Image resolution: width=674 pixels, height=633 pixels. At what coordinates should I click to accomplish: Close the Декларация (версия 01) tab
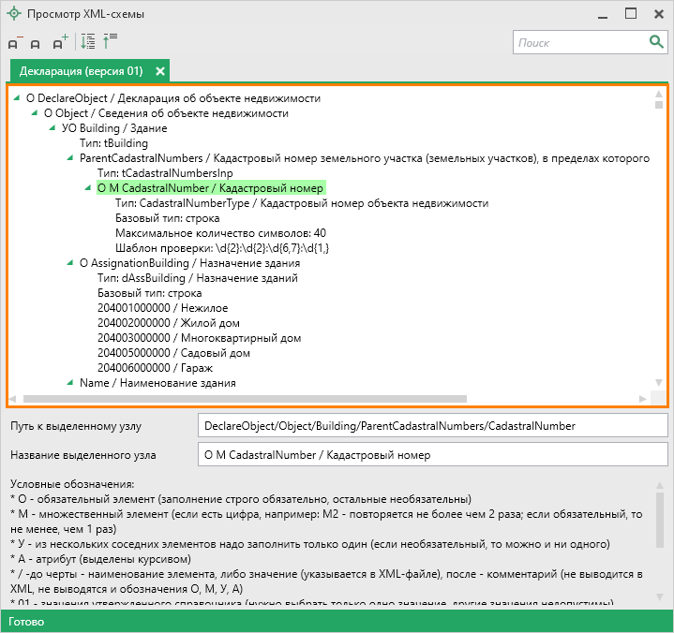(160, 71)
